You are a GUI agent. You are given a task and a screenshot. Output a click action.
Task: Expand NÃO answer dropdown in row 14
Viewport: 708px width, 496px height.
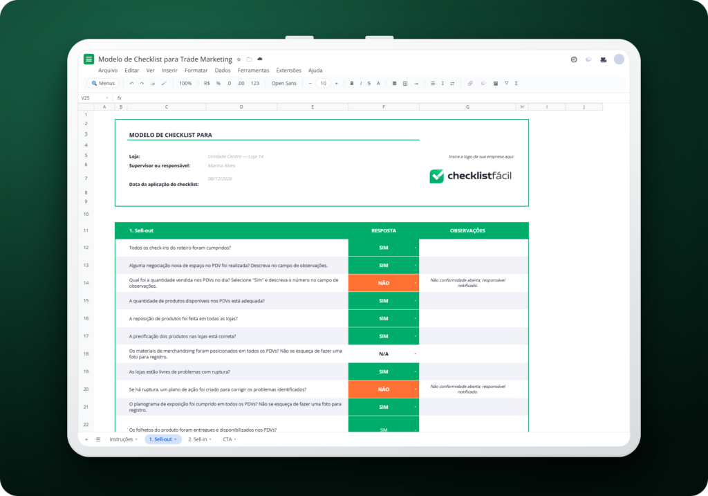click(x=415, y=283)
